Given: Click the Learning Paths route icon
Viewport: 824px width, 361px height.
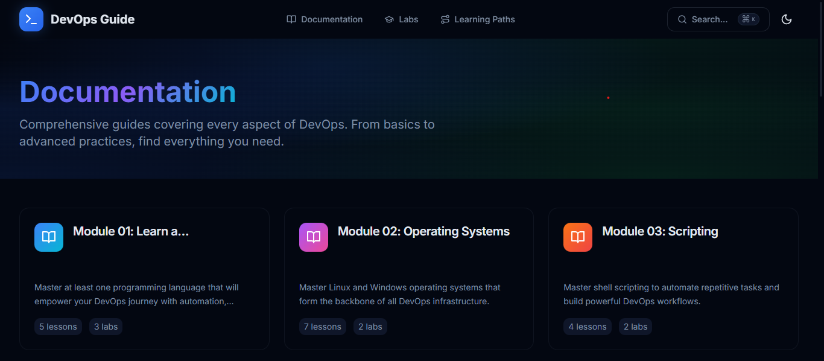Looking at the screenshot, I should tap(445, 19).
